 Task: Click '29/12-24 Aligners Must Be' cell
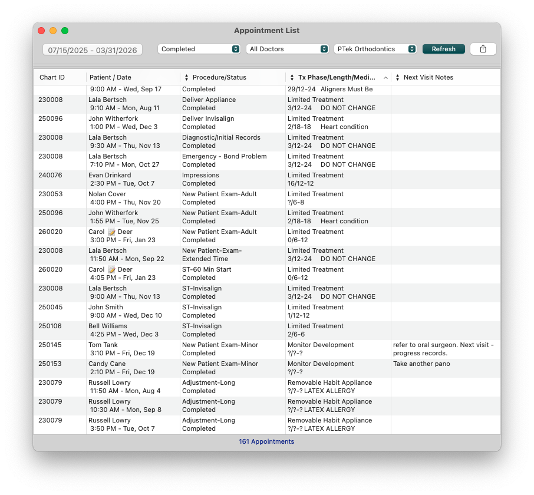pos(330,89)
